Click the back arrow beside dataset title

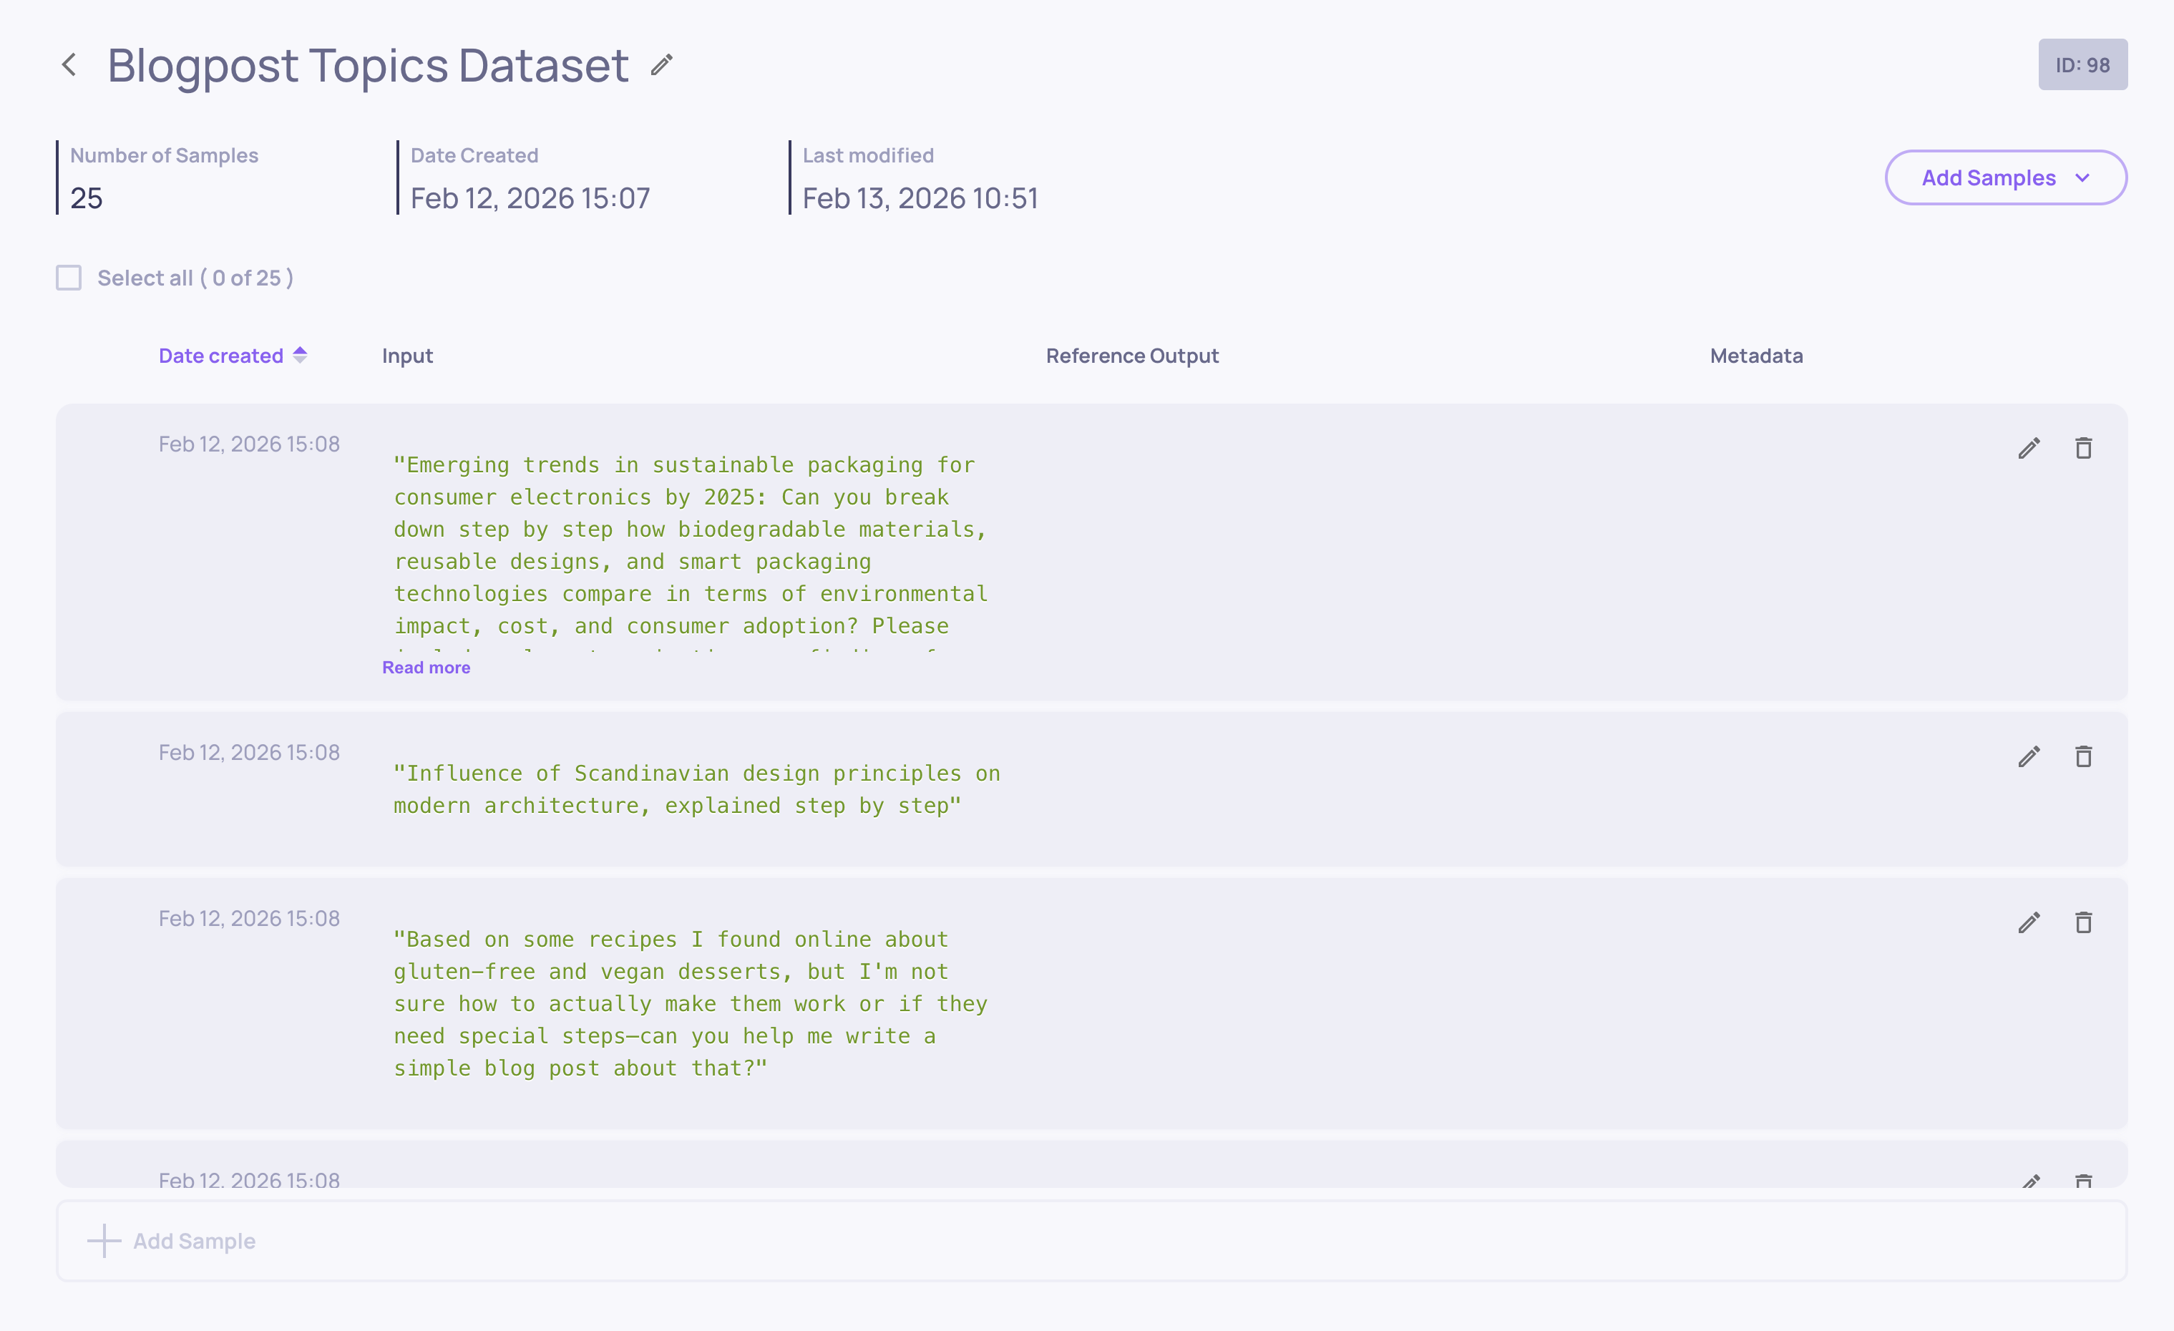pos(69,64)
